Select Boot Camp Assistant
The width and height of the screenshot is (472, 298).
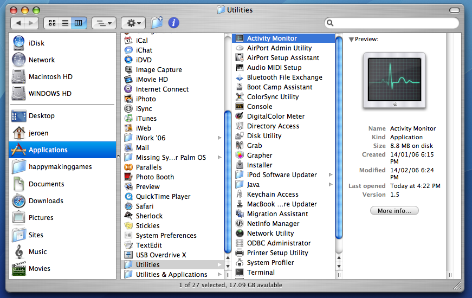(283, 87)
